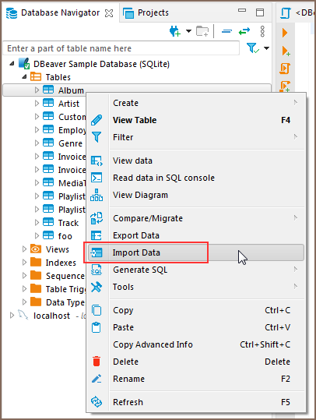Viewport: 316px width, 420px height.
Task: Open the dropdown arrow beside the filter funnel
Action: click(x=266, y=48)
